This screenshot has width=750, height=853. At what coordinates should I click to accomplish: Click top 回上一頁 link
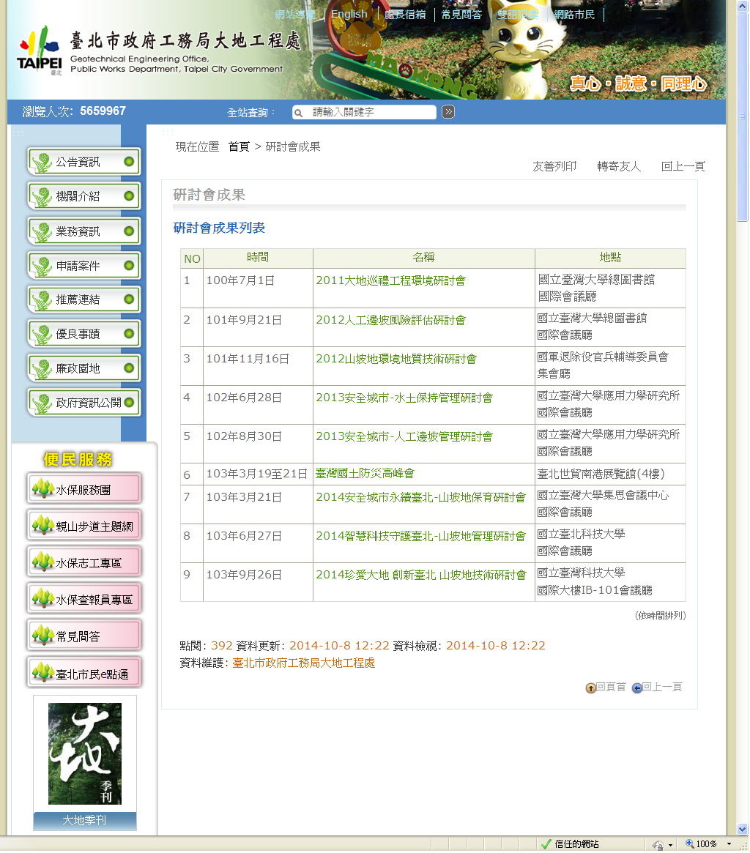(683, 166)
